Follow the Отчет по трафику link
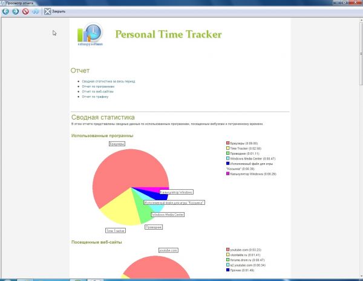363x281 pixels. click(x=95, y=97)
